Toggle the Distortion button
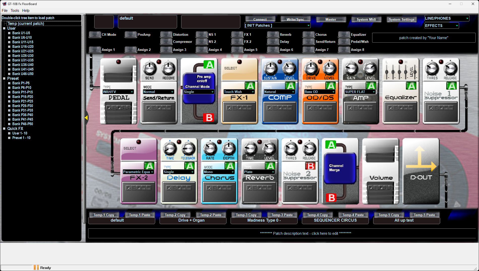479x271 pixels. [166, 35]
